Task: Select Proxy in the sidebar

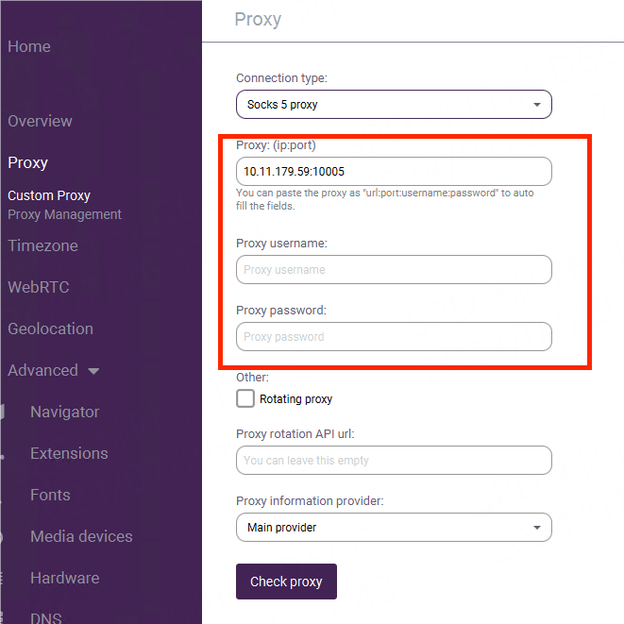Action: coord(28,163)
